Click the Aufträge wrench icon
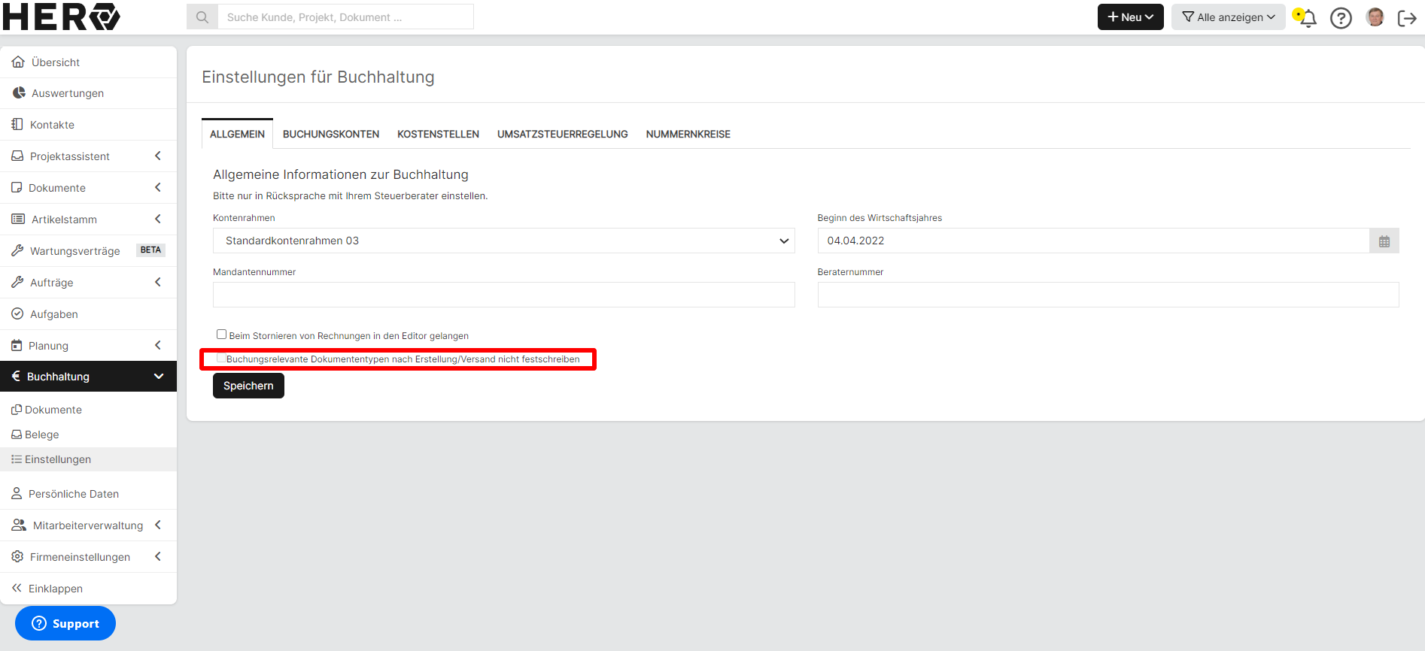The image size is (1425, 651). (x=17, y=282)
